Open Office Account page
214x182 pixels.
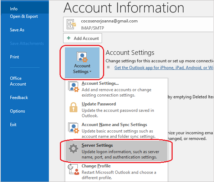pos(18,81)
